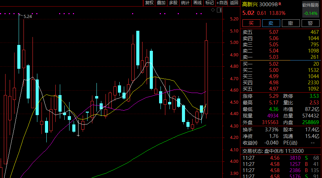Open the 统计 statistics tool
Viewport: 322px width, 178px height.
(x=185, y=3)
